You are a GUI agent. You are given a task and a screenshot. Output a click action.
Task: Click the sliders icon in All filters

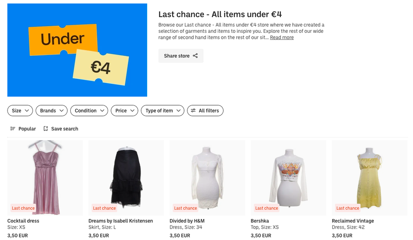(193, 111)
